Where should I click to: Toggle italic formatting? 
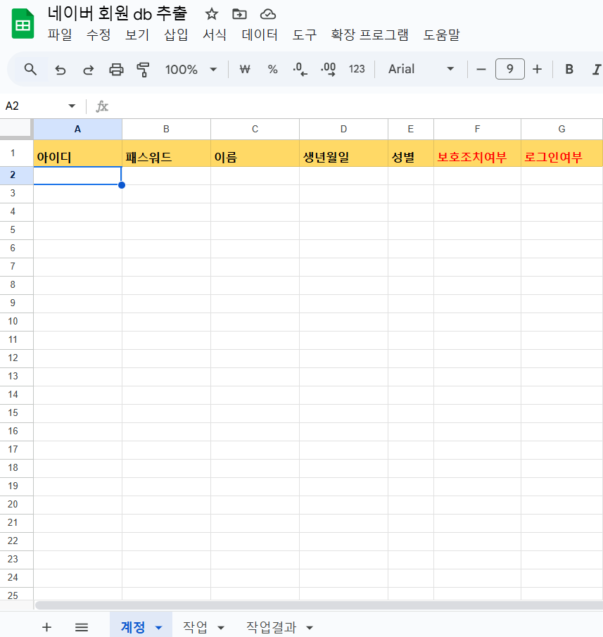click(596, 69)
